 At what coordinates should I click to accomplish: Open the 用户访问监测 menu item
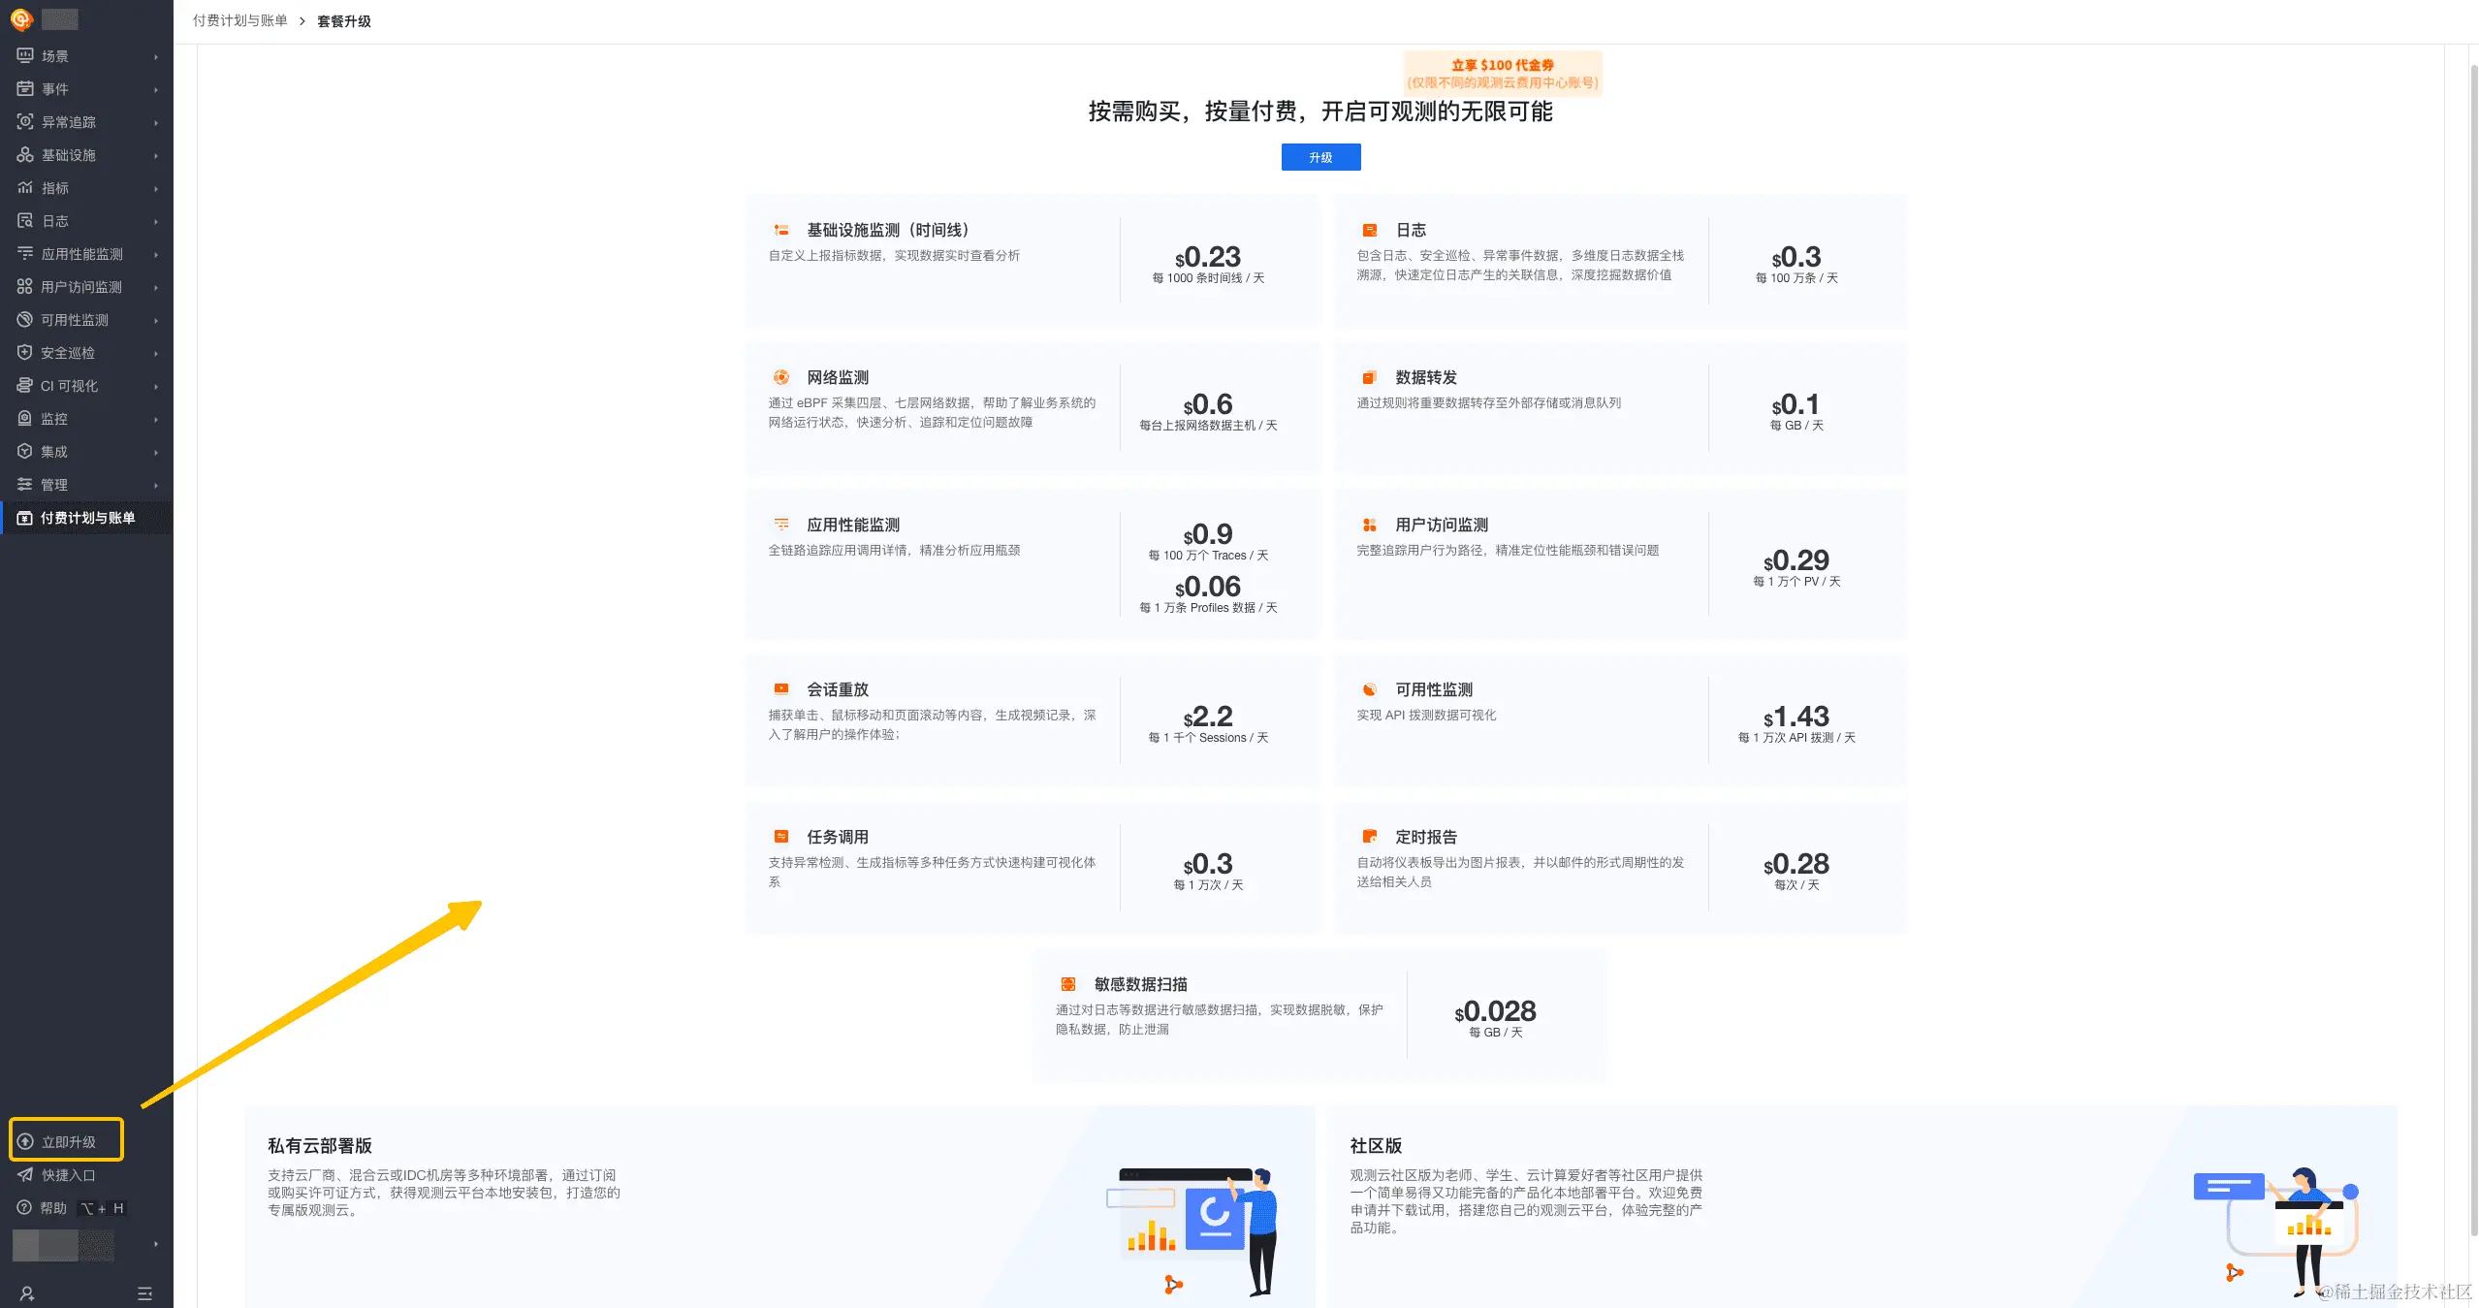81,287
